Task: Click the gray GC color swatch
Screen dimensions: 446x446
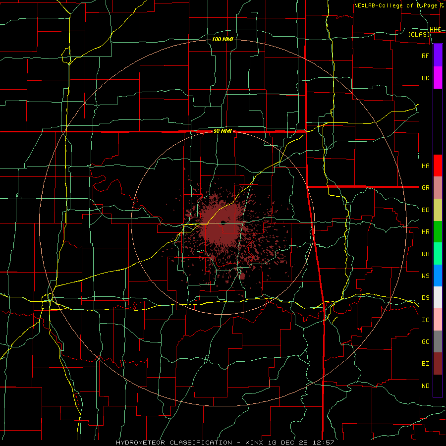Action: [438, 341]
